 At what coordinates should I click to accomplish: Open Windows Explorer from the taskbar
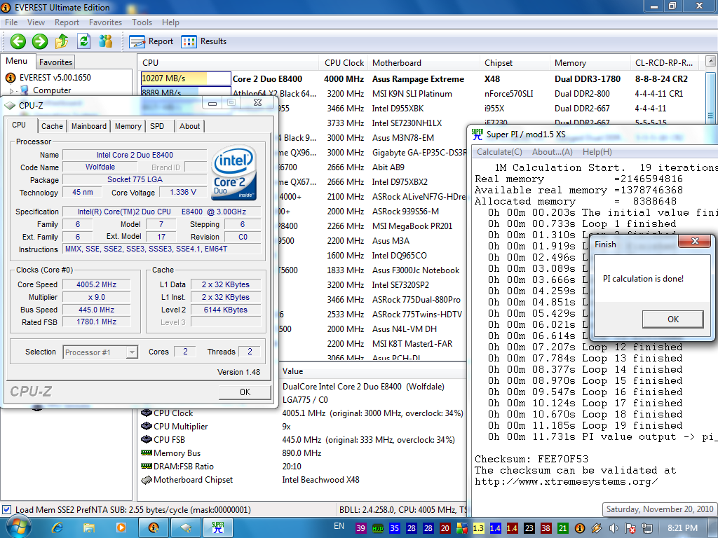pyautogui.click(x=88, y=528)
